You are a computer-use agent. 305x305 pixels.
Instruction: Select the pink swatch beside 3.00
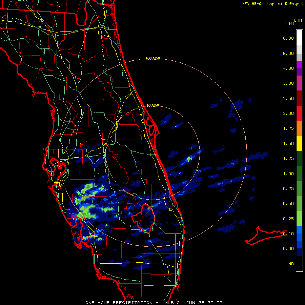click(299, 83)
